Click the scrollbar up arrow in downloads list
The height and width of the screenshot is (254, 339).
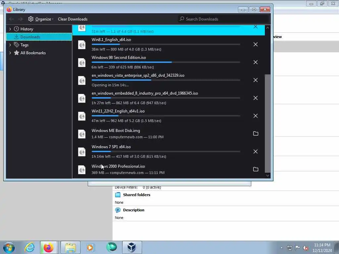pos(267,28)
